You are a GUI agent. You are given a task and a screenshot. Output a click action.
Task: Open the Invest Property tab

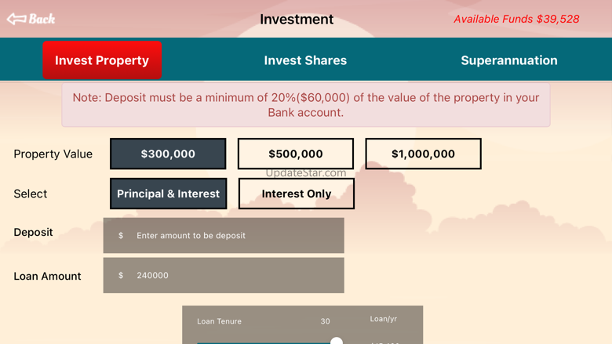(102, 60)
